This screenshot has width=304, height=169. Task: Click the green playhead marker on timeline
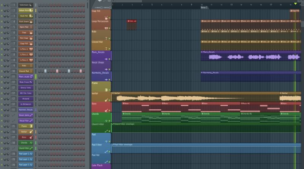pos(295,4)
